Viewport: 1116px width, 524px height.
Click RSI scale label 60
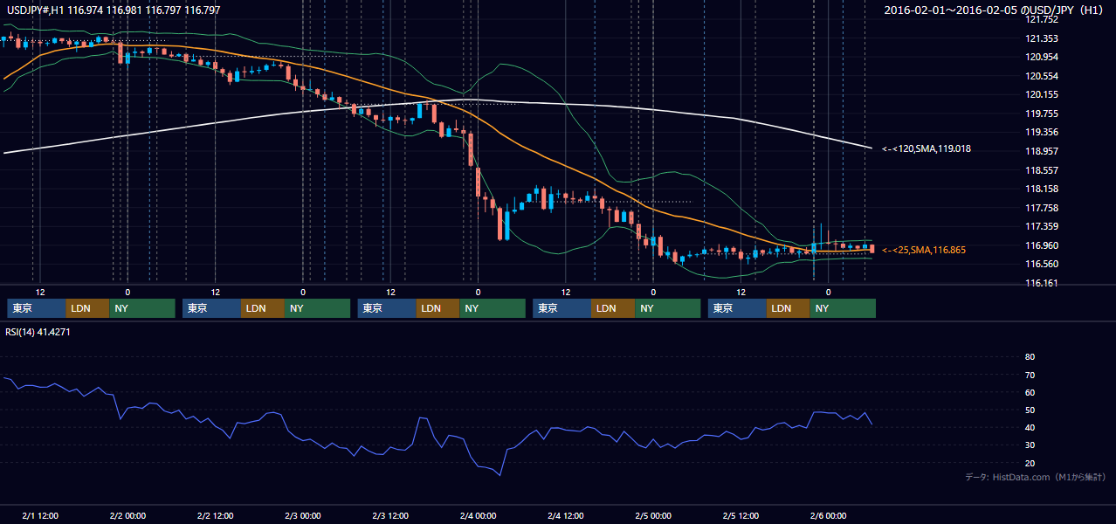point(1030,392)
